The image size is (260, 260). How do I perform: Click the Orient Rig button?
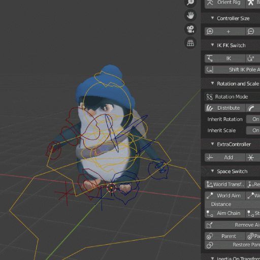(x=225, y=3)
